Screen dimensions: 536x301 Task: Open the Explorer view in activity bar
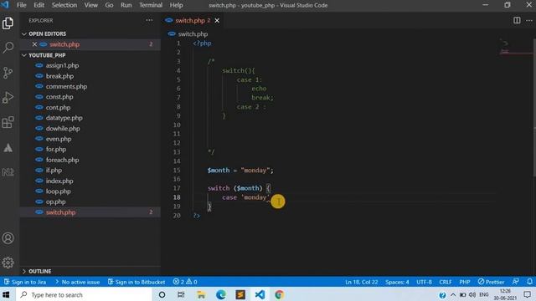pyautogui.click(x=8, y=23)
